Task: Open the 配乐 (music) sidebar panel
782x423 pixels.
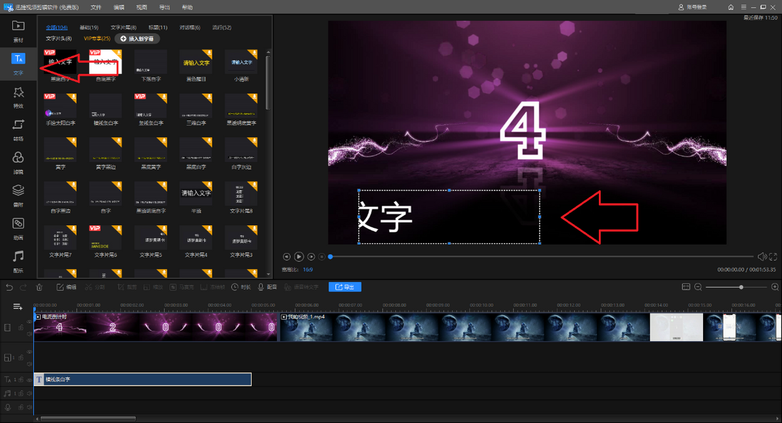Action: coord(18,260)
